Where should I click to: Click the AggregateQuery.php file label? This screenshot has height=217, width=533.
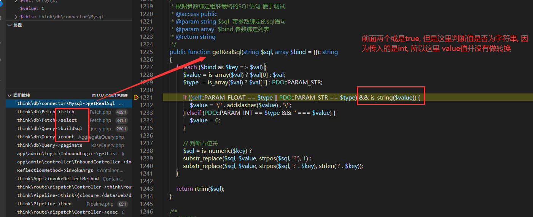[101, 137]
